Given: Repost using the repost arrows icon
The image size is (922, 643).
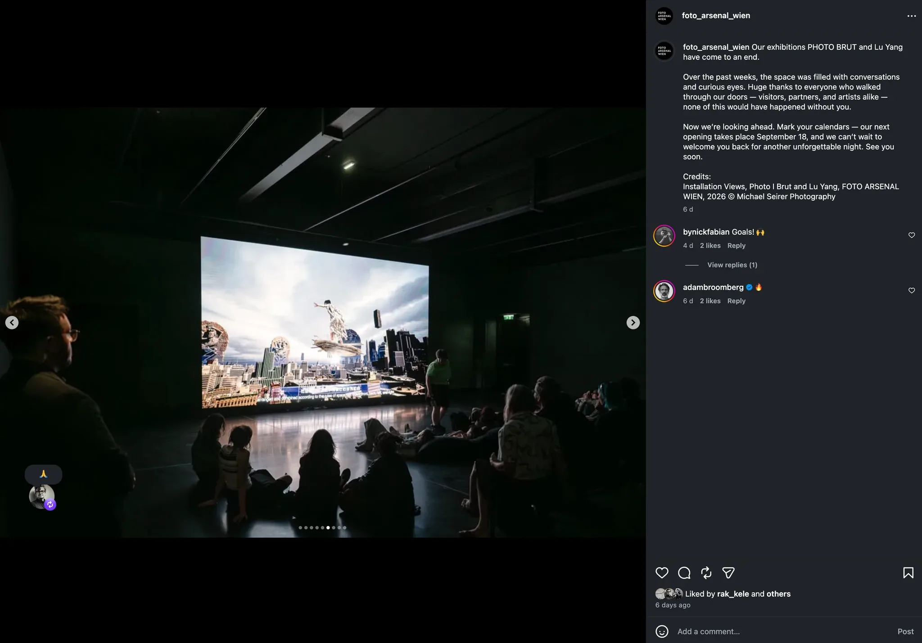Looking at the screenshot, I should (706, 573).
